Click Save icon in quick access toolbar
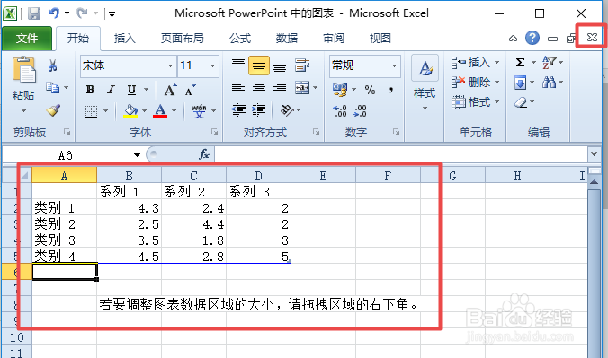Image resolution: width=608 pixels, height=358 pixels. [x=34, y=13]
